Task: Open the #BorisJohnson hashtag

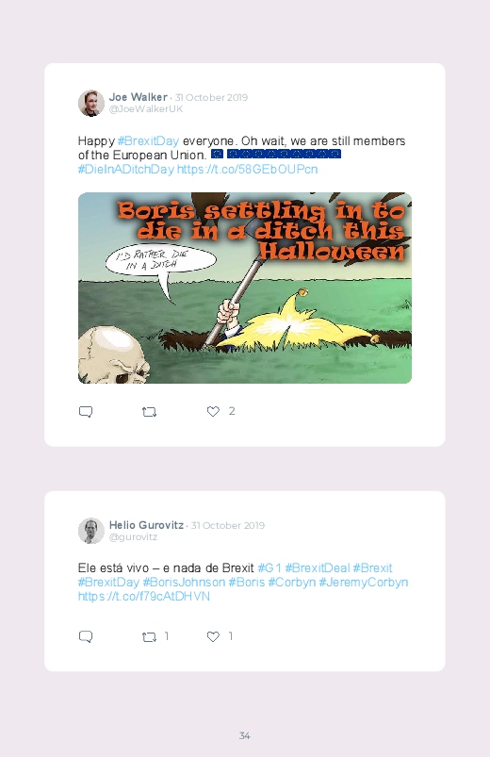Action: point(184,583)
